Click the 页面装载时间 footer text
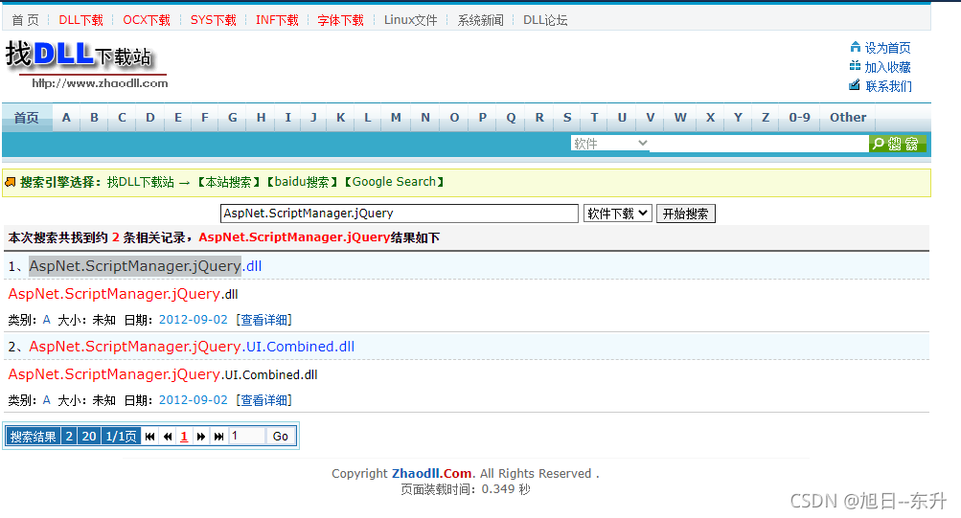 (466, 489)
